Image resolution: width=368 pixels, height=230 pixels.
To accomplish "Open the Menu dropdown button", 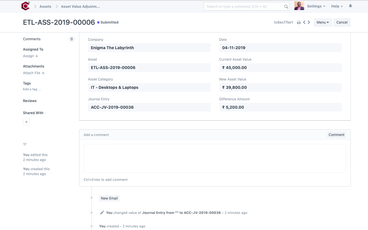I will tap(323, 22).
